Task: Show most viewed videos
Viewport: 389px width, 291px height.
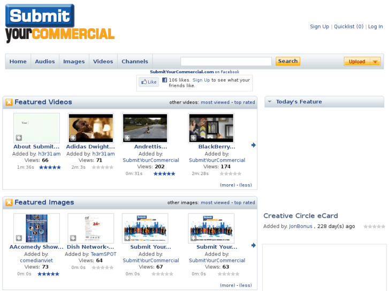Action: pyautogui.click(x=215, y=103)
